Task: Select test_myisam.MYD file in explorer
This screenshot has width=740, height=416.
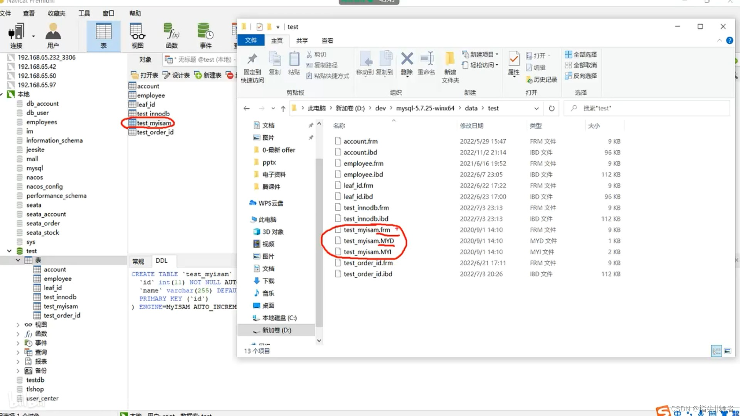Action: 368,241
